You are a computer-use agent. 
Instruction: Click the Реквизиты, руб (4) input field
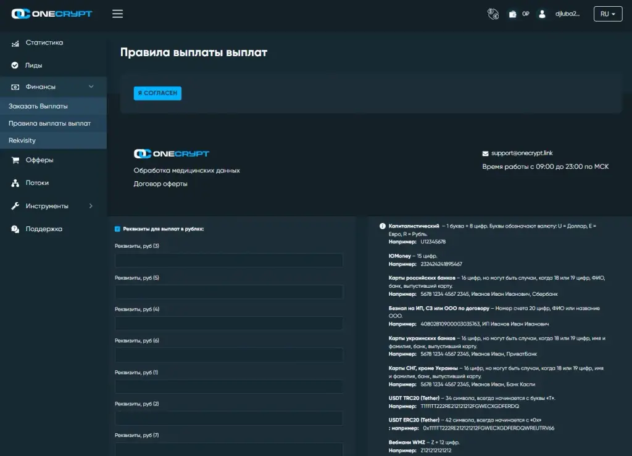(x=229, y=323)
